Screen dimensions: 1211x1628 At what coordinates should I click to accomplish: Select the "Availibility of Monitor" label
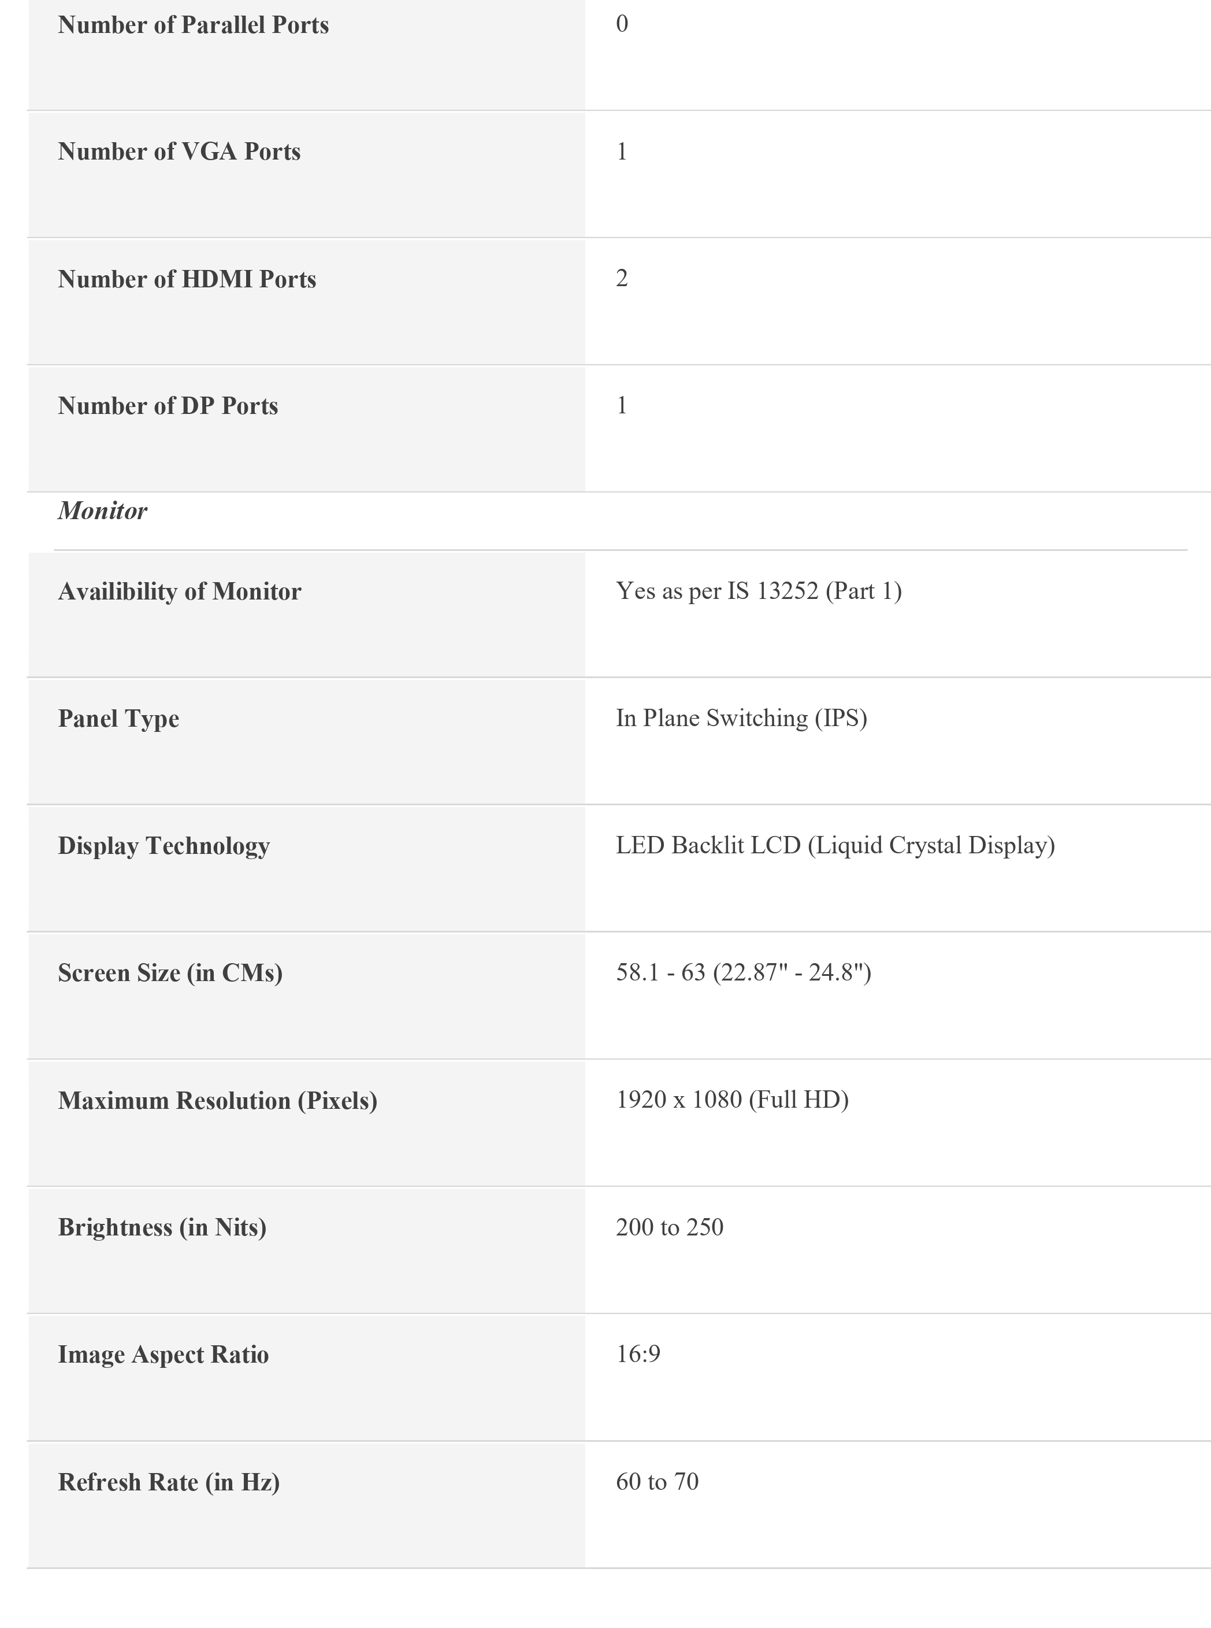[180, 592]
